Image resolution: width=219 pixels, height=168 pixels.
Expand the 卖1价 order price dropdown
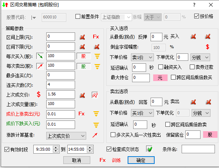(x=142, y=57)
